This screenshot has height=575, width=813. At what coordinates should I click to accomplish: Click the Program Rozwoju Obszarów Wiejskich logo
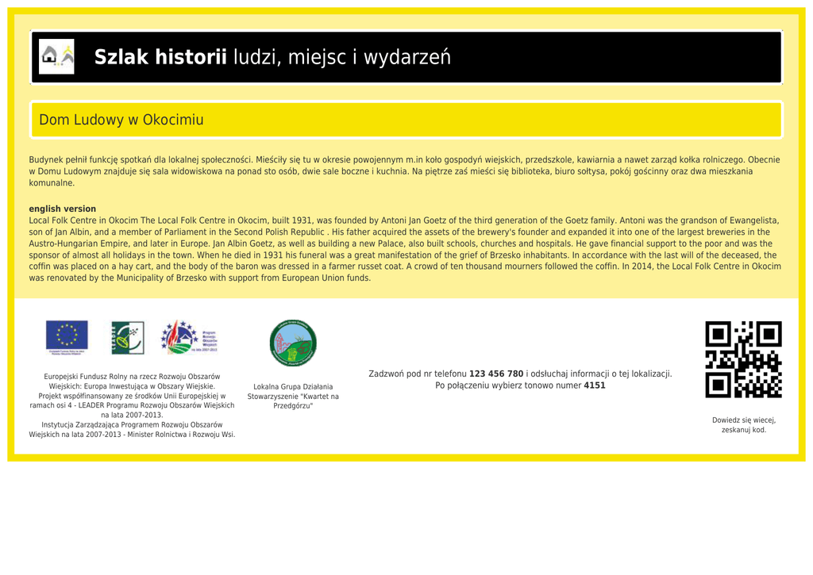[189, 337]
